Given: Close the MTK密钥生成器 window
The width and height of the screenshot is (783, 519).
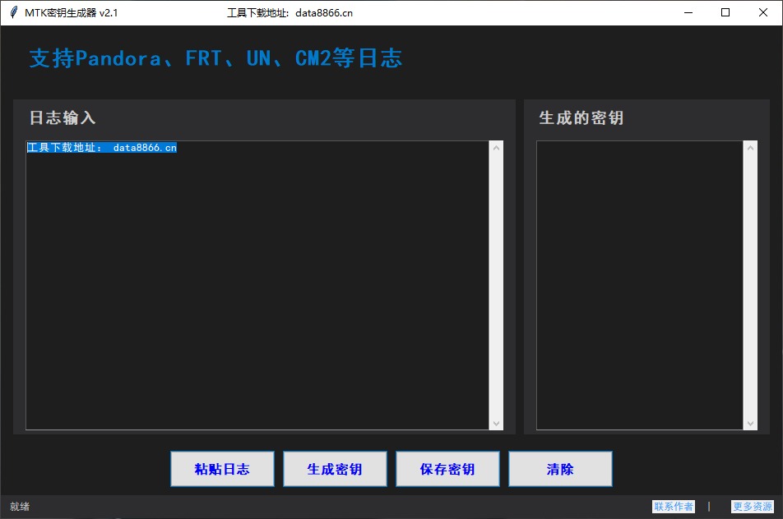Looking at the screenshot, I should (763, 12).
